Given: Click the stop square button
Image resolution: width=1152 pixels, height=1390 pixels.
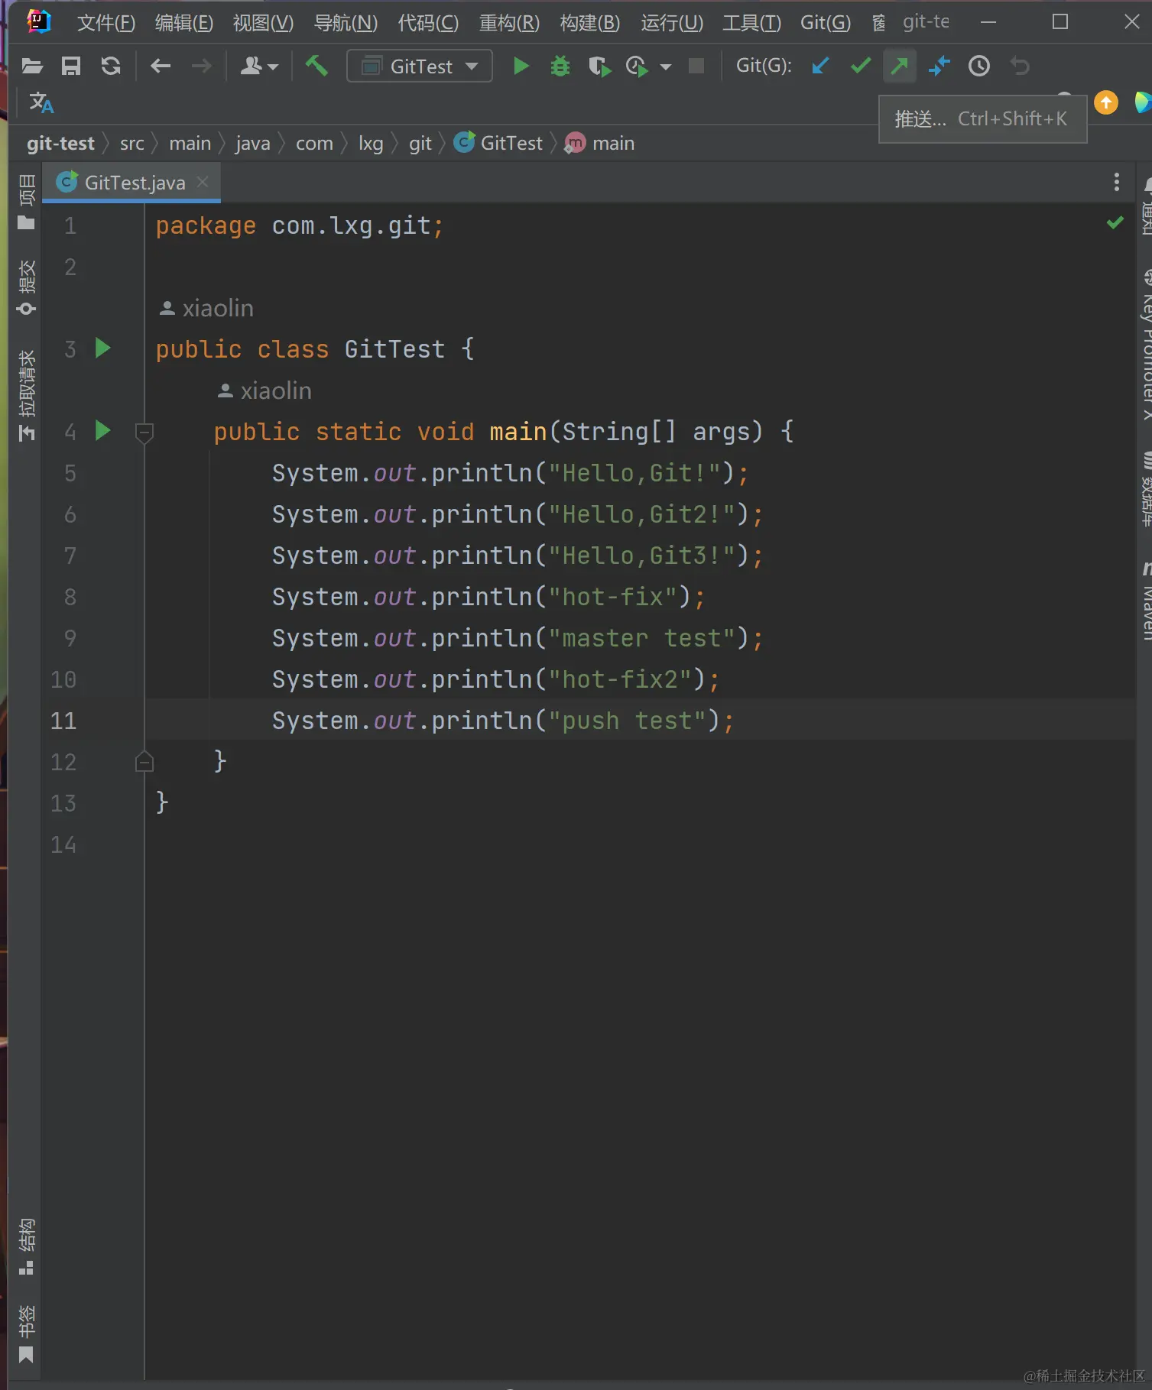Looking at the screenshot, I should 696,66.
